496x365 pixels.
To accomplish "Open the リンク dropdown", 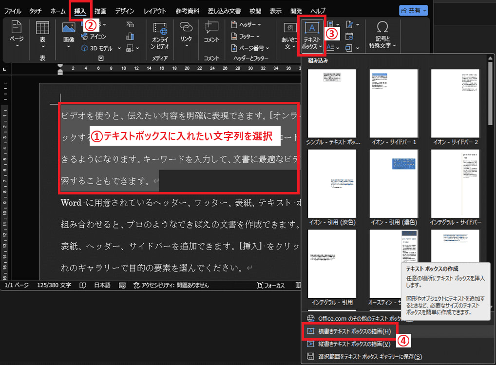I will (186, 35).
